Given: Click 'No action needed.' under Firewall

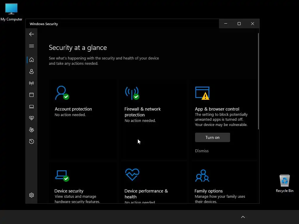Looking at the screenshot, I should click(140, 120).
